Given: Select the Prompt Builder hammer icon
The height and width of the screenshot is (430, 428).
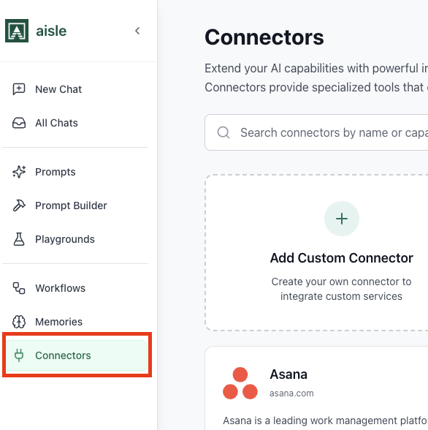Looking at the screenshot, I should click(x=19, y=205).
